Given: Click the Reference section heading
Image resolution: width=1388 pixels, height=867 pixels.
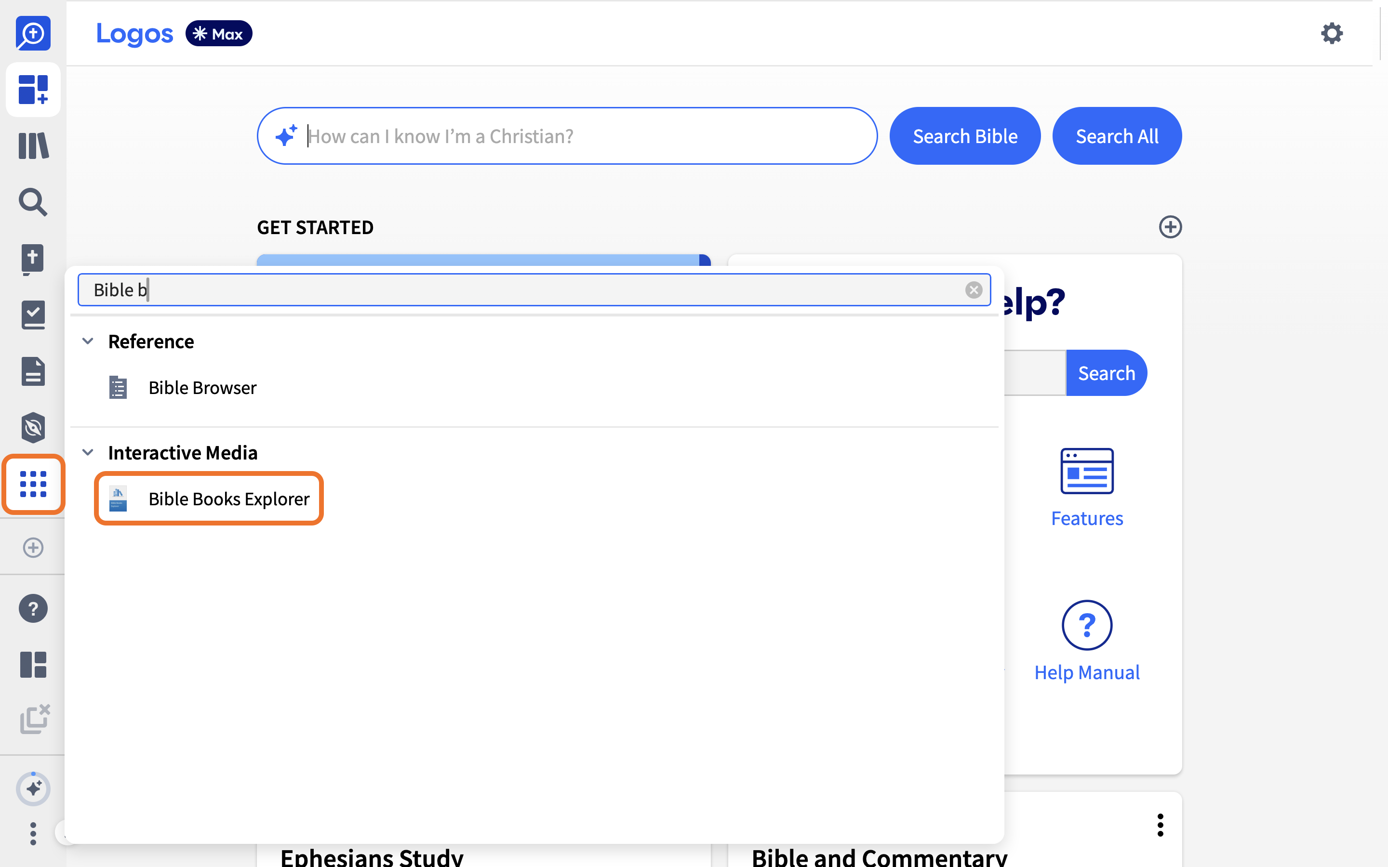Looking at the screenshot, I should coord(151,342).
